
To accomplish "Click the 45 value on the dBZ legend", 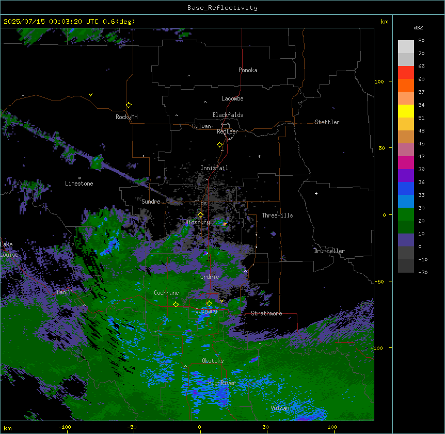I will pyautogui.click(x=421, y=144).
